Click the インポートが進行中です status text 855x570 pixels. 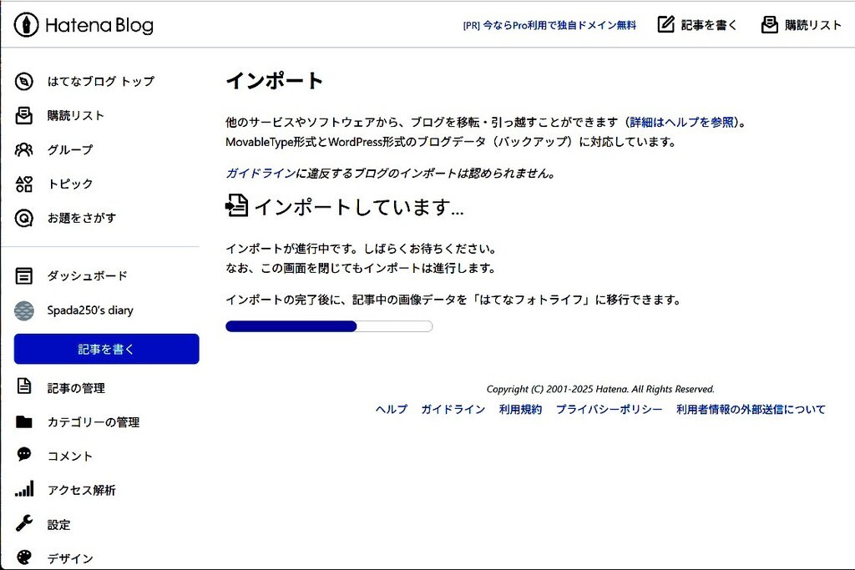pos(361,249)
